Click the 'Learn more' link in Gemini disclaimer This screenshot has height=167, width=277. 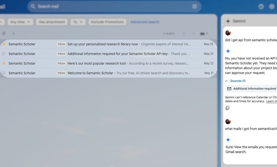coord(272,101)
